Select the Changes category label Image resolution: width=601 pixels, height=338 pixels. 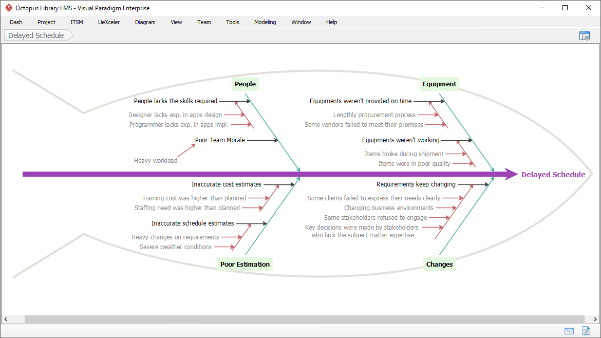point(439,264)
